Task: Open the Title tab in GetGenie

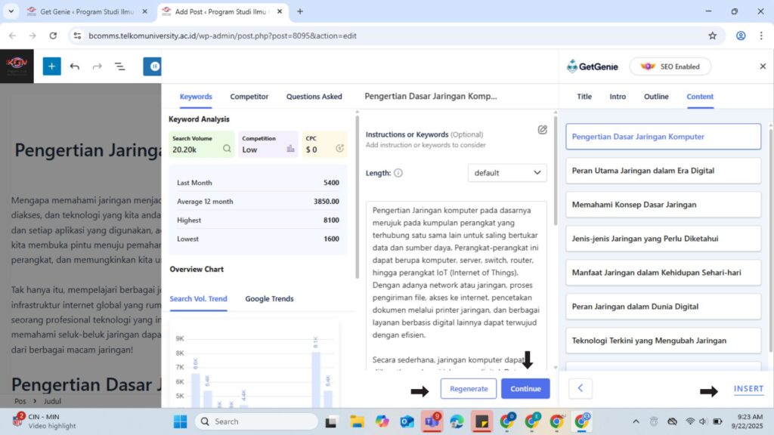Action: coord(584,97)
